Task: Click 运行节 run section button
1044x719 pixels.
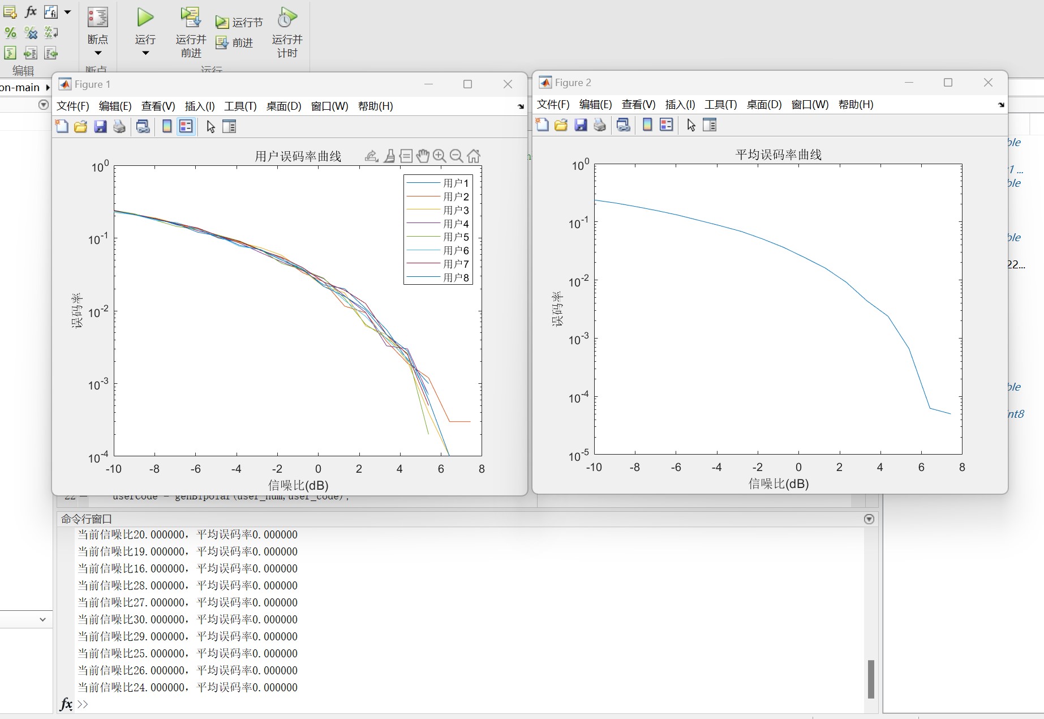Action: [239, 22]
